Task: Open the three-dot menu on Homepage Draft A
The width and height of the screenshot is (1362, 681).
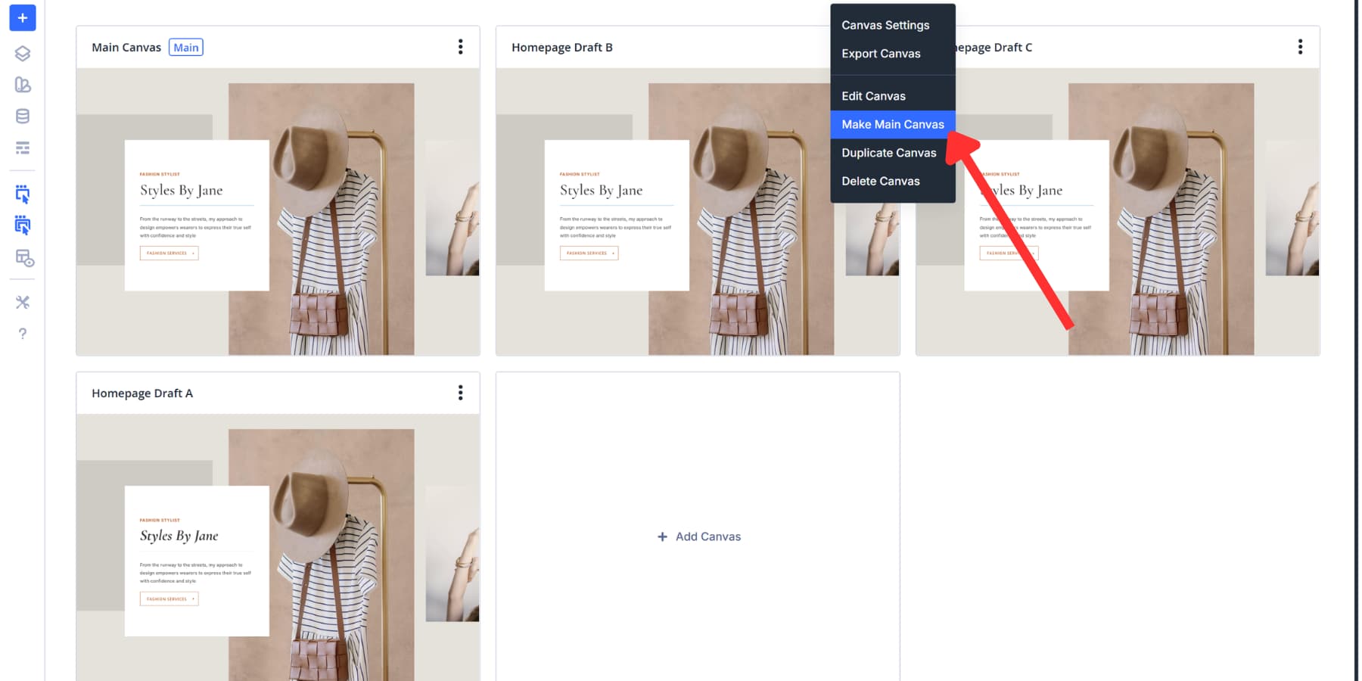Action: pos(461,393)
